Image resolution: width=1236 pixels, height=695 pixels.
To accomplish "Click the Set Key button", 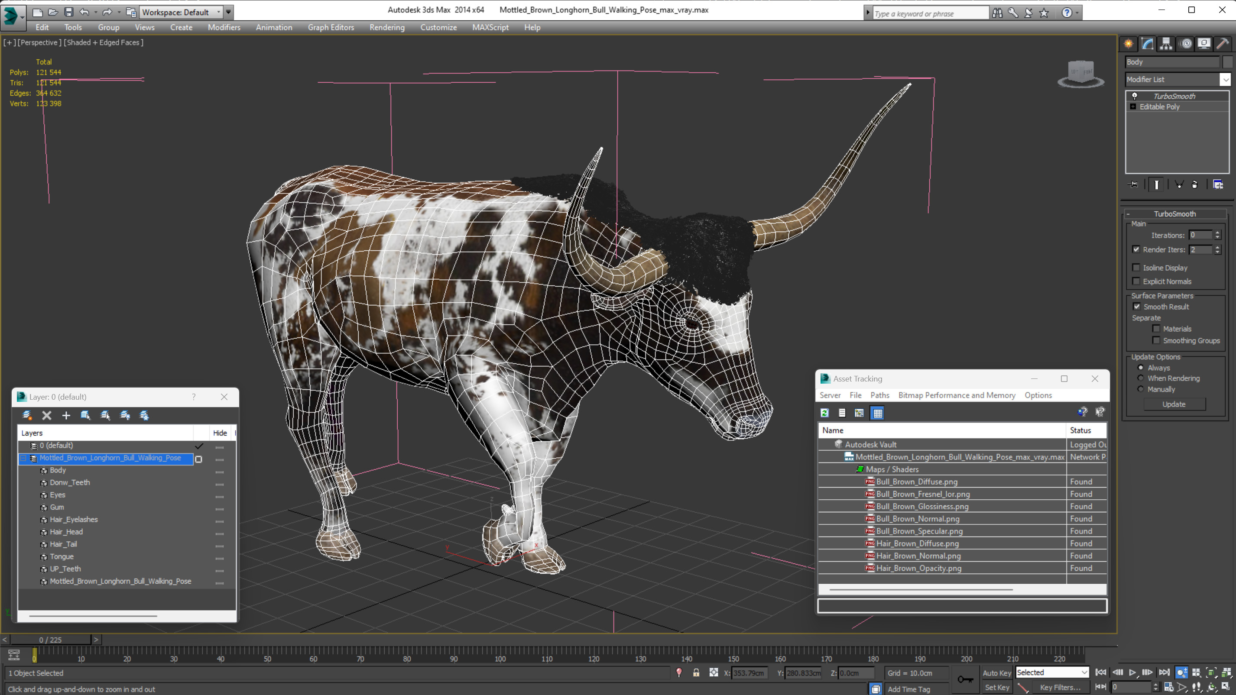I will click(996, 687).
